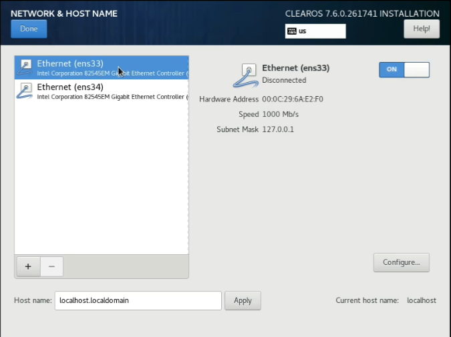Click Ethernet (ens33) heading in details pane
Image resolution: width=451 pixels, height=337 pixels.
point(296,68)
